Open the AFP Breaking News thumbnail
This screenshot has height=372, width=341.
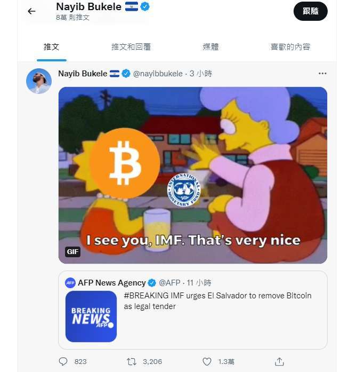[x=91, y=316]
